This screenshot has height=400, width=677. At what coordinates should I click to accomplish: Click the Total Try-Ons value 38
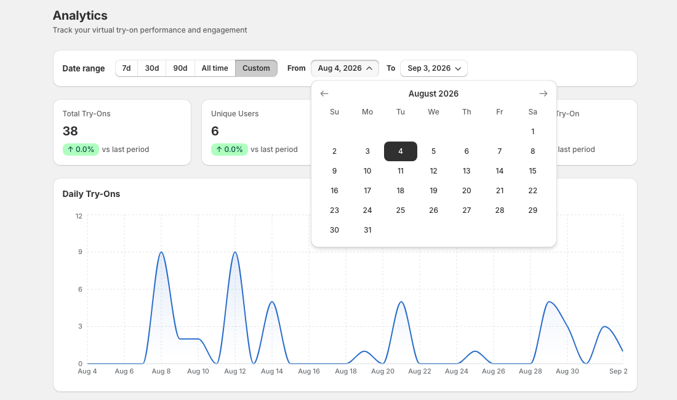tap(70, 131)
